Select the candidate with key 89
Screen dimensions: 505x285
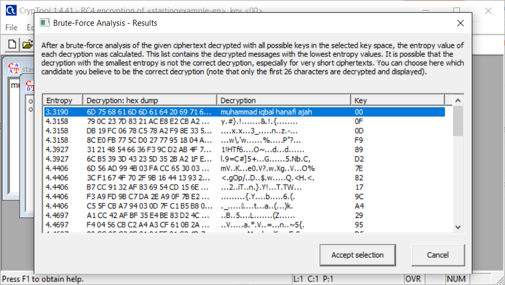click(244, 149)
